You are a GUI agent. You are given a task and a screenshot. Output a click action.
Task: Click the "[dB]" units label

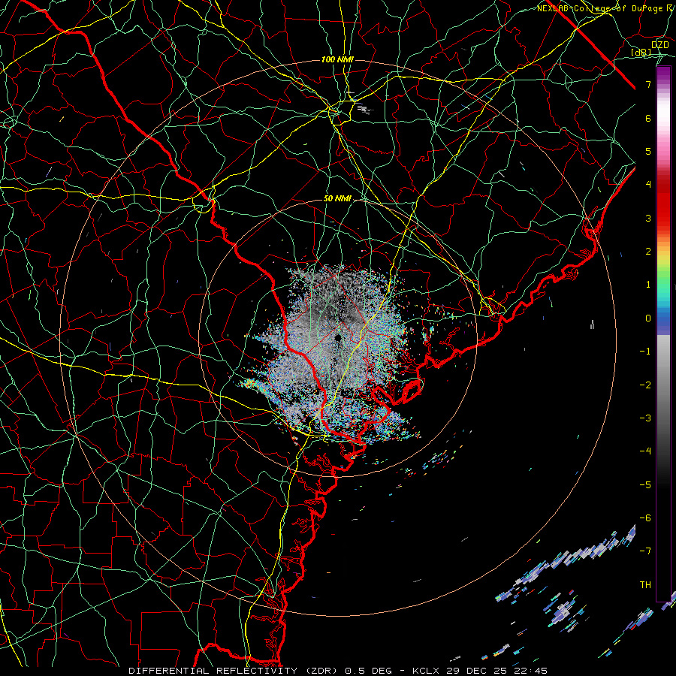click(x=641, y=52)
